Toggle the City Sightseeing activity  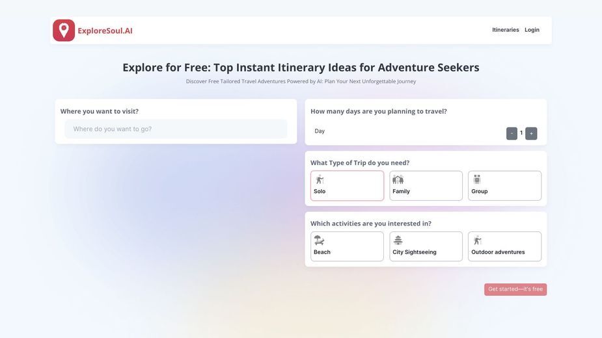coord(426,246)
